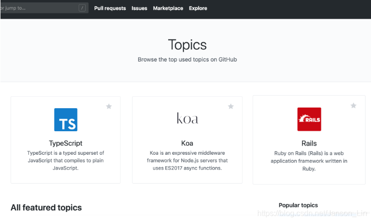Click the Koa description about middleware framework
Image resolution: width=371 pixels, height=222 pixels.
(187, 160)
